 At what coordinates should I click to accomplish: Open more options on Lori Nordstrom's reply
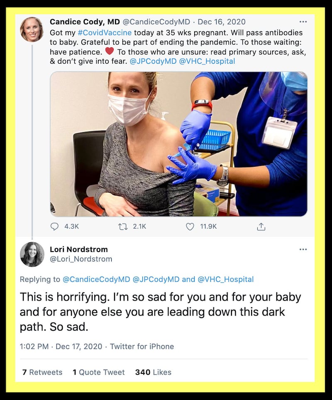303,249
